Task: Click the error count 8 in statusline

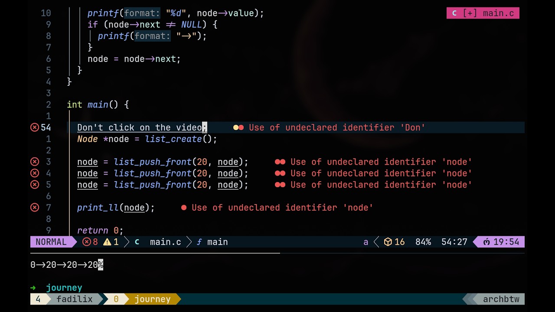Action: [95, 242]
